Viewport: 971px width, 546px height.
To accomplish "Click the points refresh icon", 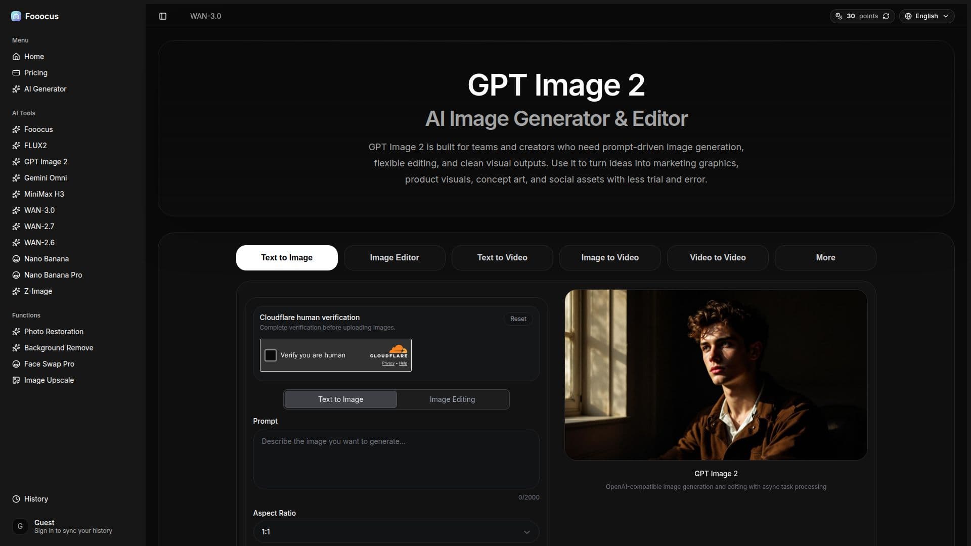I will pos(886,16).
